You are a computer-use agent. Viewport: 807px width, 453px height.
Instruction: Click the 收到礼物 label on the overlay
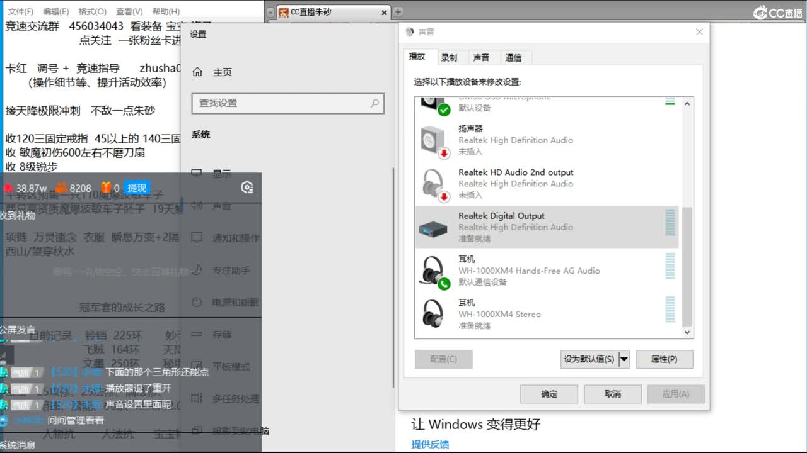[x=18, y=216]
